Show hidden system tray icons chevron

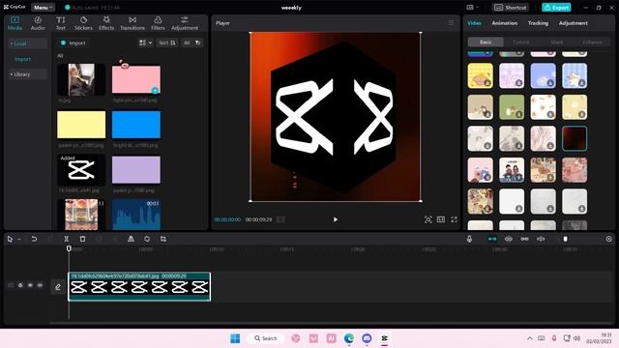[x=530, y=338]
